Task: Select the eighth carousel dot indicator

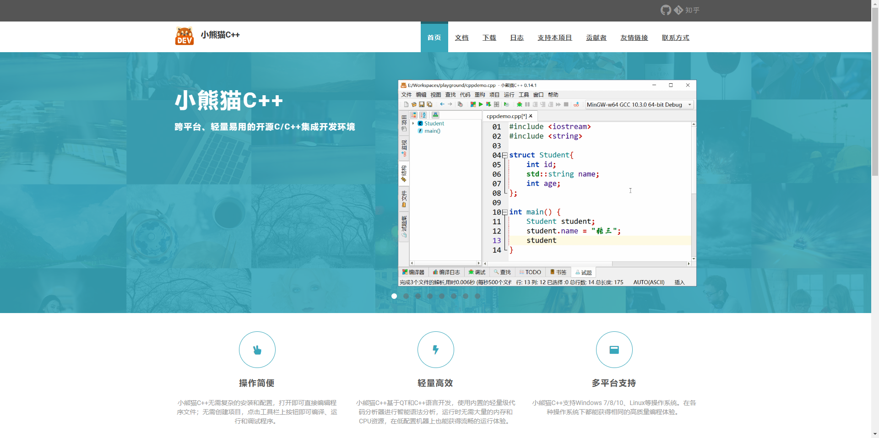Action: pos(477,296)
